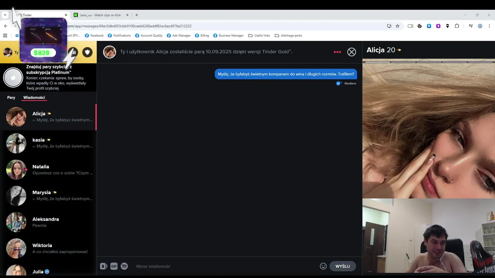Open the conversation with Wiktoria
The height and width of the screenshot is (278, 495).
48,248
